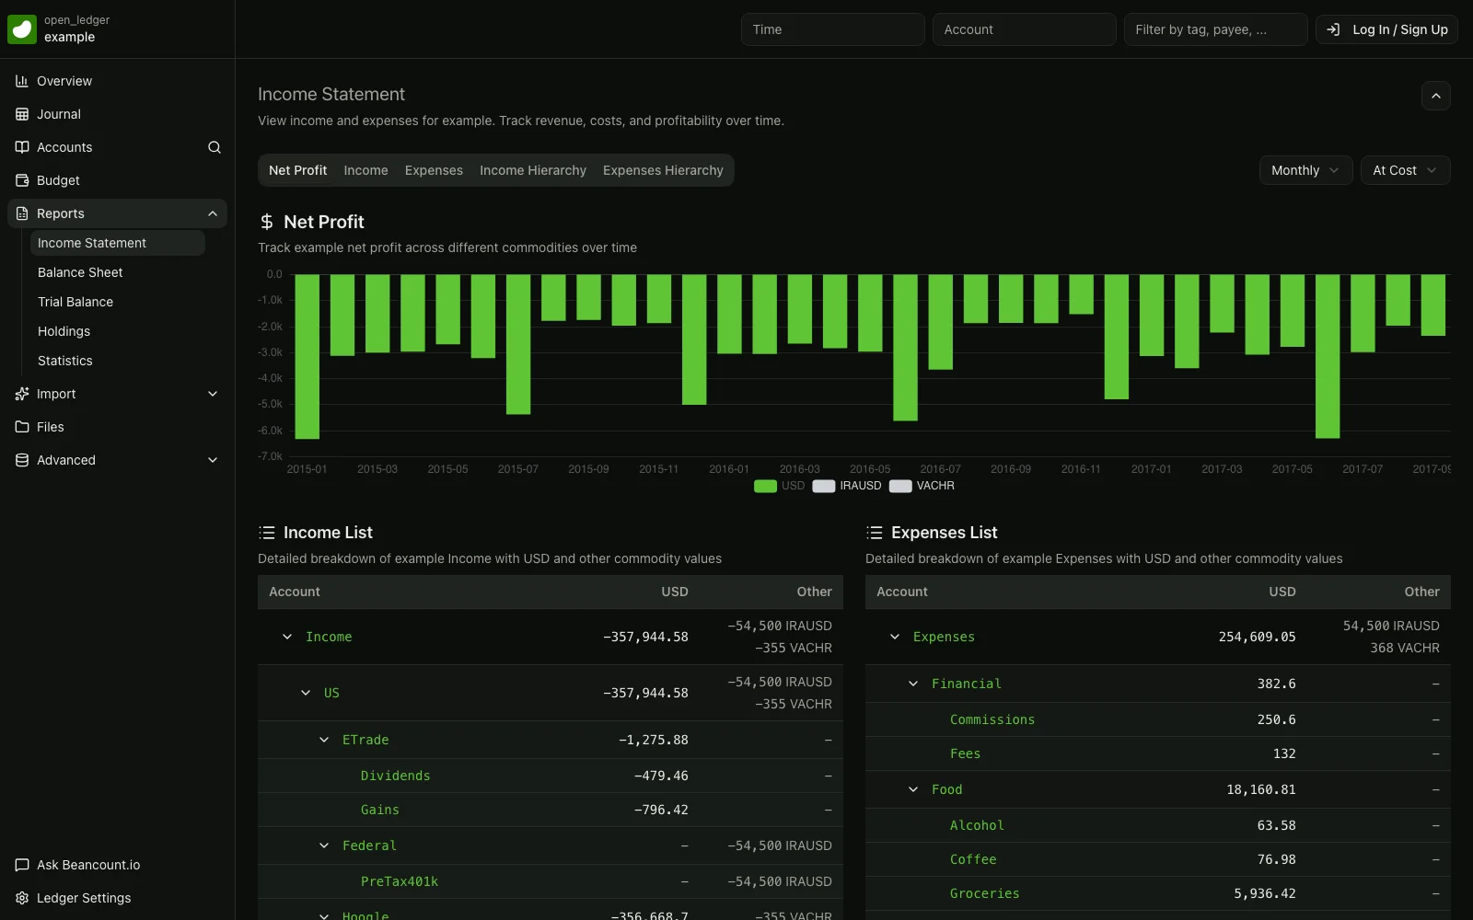Image resolution: width=1473 pixels, height=920 pixels.
Task: Click the Ledger Settings gear icon
Action: point(22,898)
